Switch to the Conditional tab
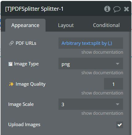Image resolution: width=132 pixels, height=135 pixels. tap(106, 25)
